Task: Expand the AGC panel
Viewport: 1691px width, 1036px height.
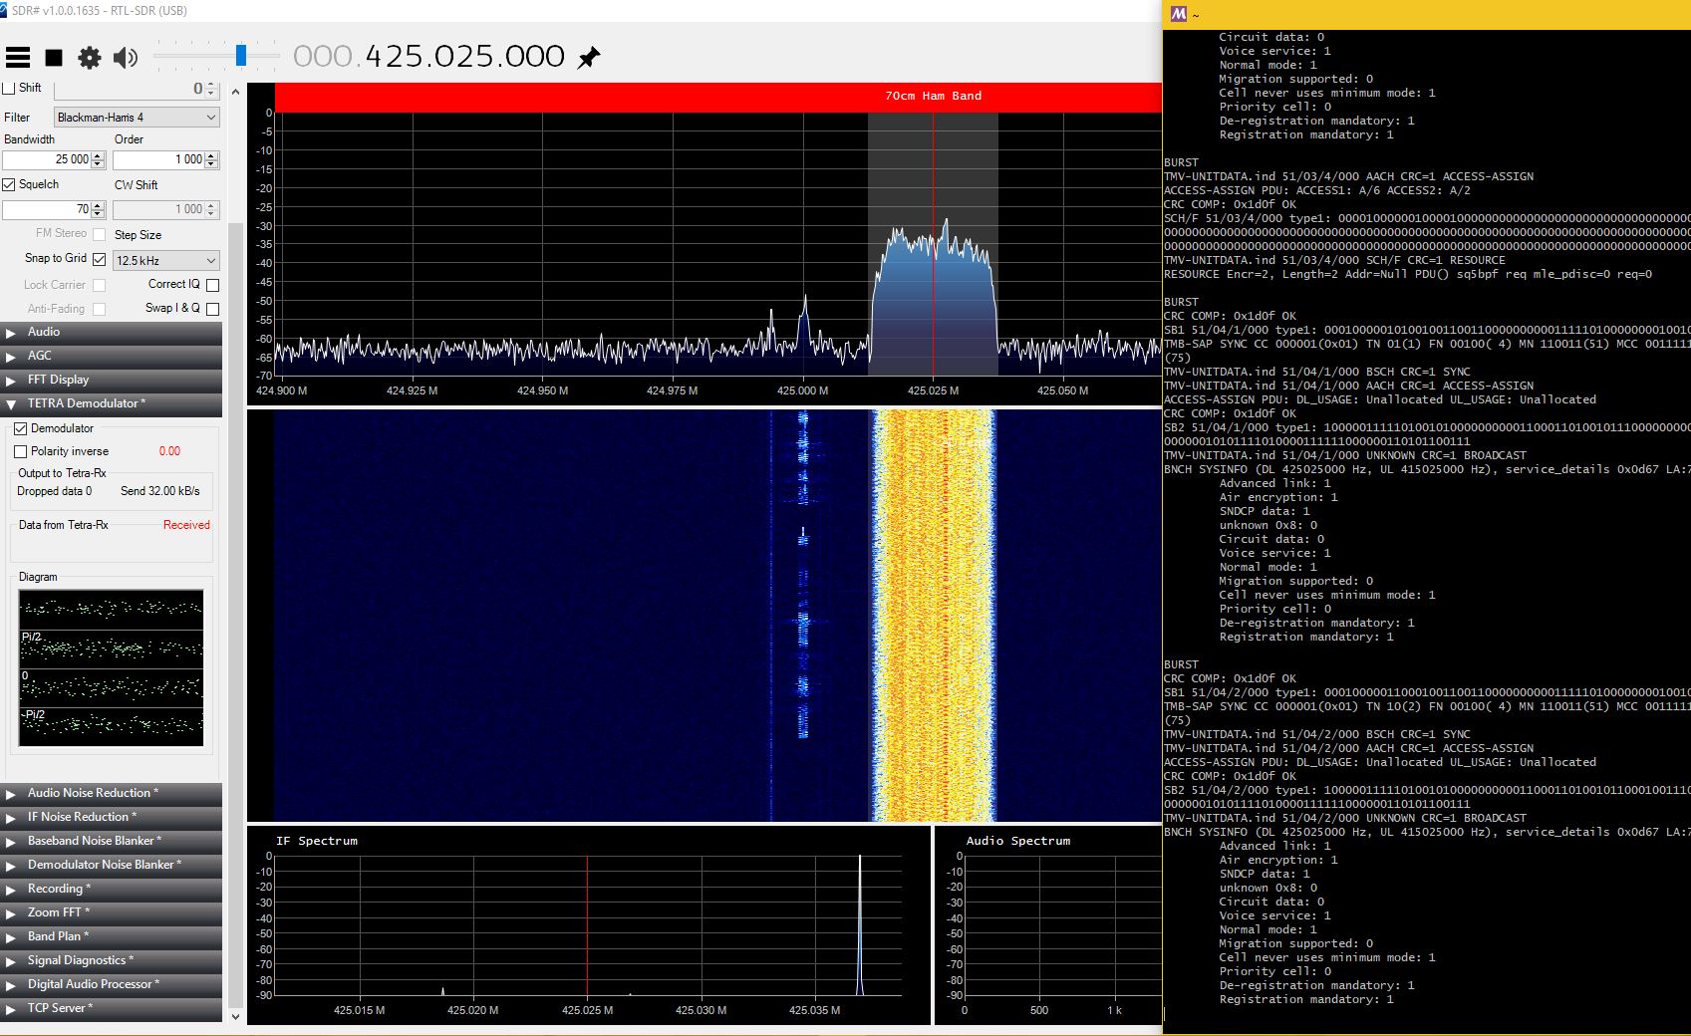Action: point(112,356)
